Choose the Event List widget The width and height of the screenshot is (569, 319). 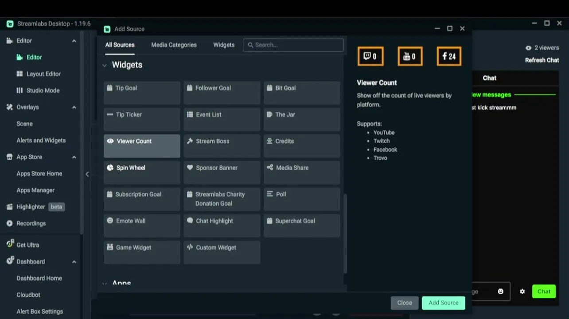point(222,119)
